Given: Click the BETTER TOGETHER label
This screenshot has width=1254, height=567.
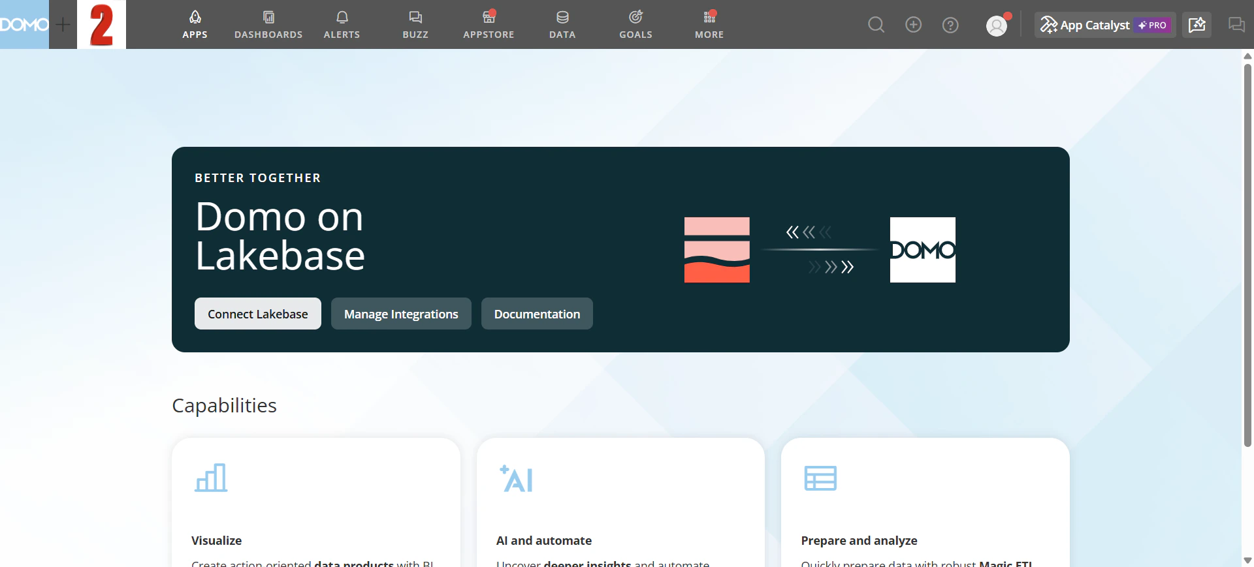Looking at the screenshot, I should pos(257,178).
